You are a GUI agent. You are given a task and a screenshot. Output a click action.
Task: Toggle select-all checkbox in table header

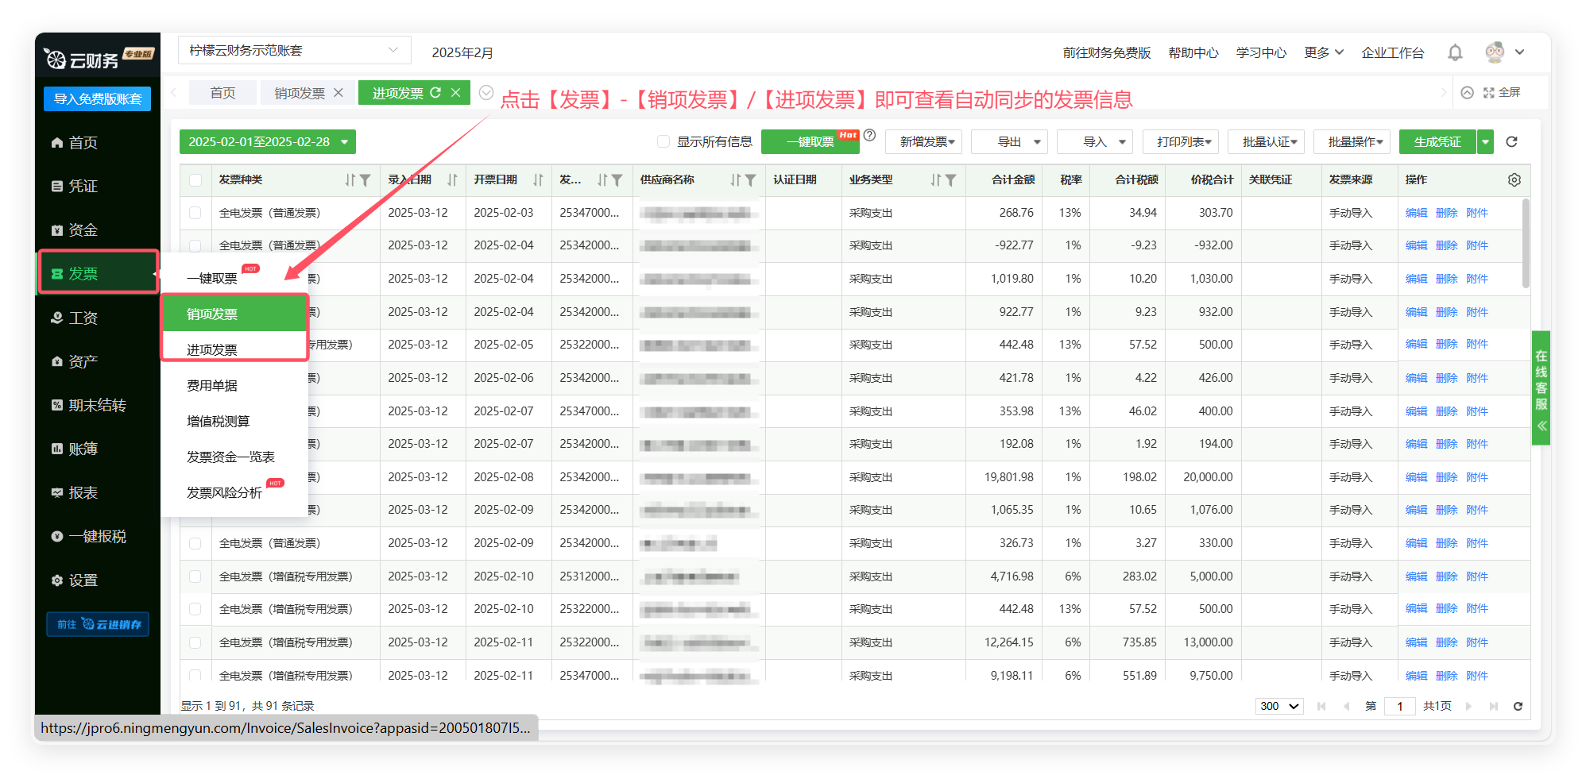click(195, 180)
